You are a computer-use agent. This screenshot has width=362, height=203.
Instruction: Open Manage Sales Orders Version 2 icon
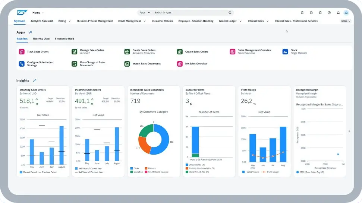pos(74,52)
